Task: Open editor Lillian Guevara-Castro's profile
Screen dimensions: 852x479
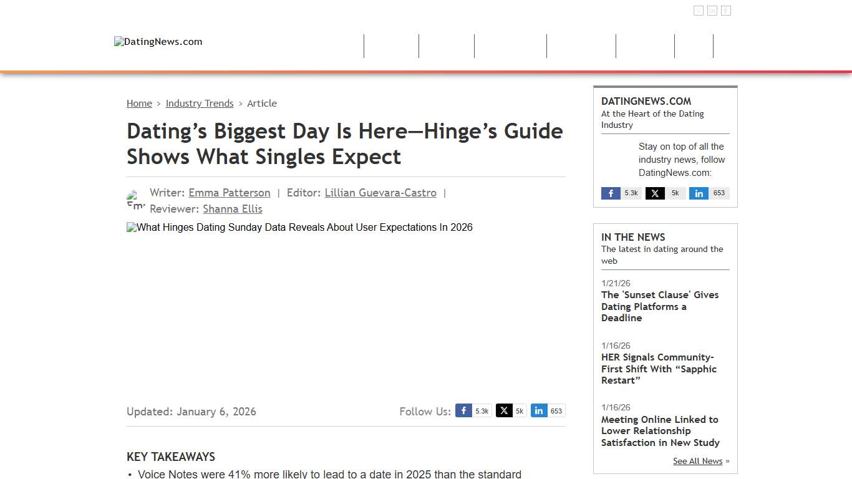Action: tap(380, 193)
